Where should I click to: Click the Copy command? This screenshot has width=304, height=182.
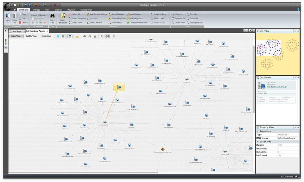click(23, 14)
